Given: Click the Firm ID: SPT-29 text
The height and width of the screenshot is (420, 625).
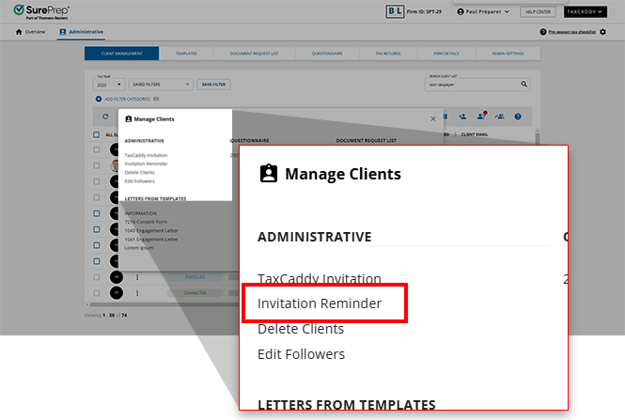Looking at the screenshot, I should 424,12.
